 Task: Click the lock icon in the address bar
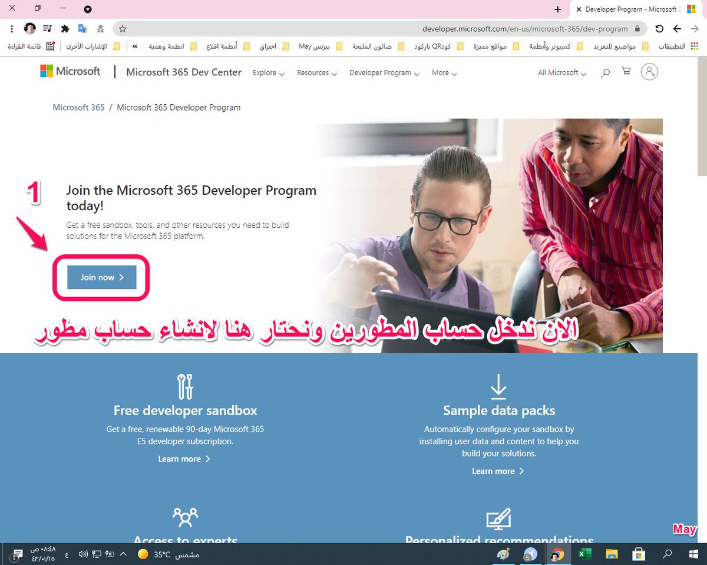(x=637, y=28)
